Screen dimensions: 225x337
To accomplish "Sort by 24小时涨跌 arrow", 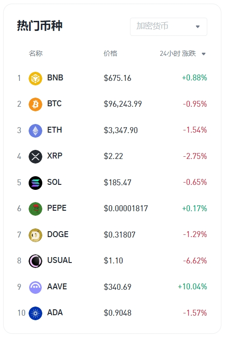I will coord(204,54).
